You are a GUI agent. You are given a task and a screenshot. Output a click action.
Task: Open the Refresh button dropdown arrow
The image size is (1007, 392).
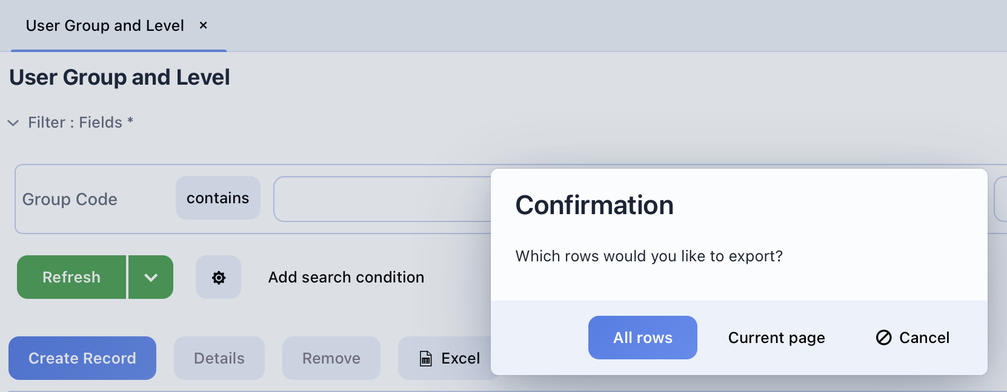click(x=151, y=277)
